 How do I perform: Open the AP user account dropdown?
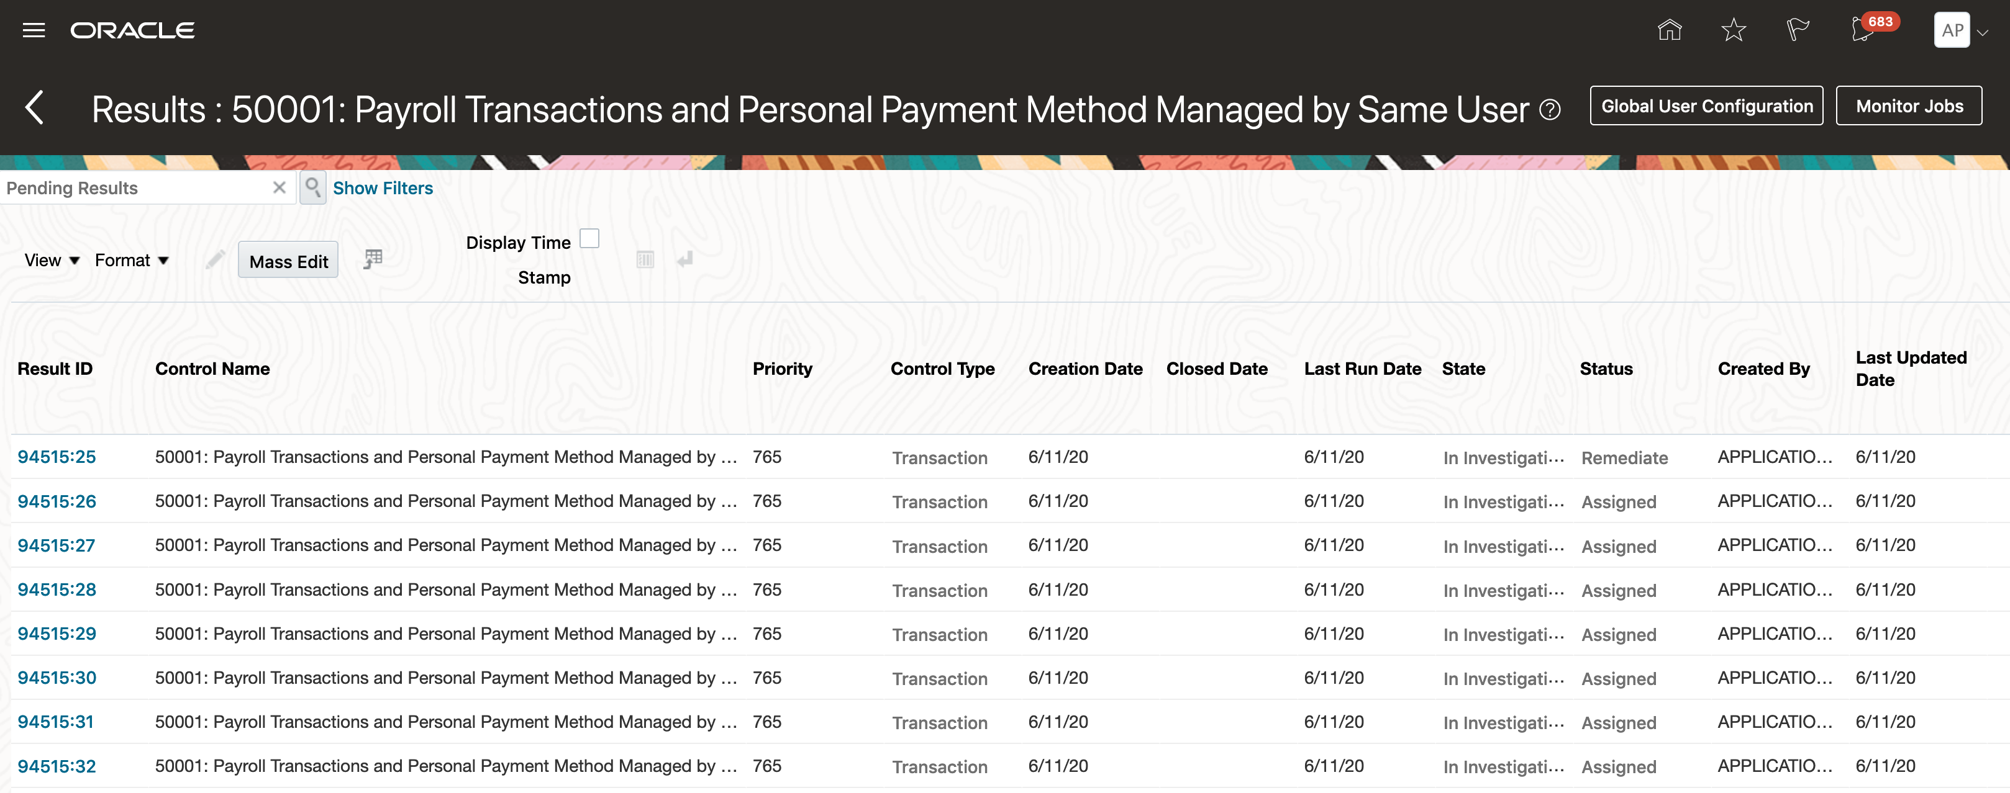(x=1960, y=30)
